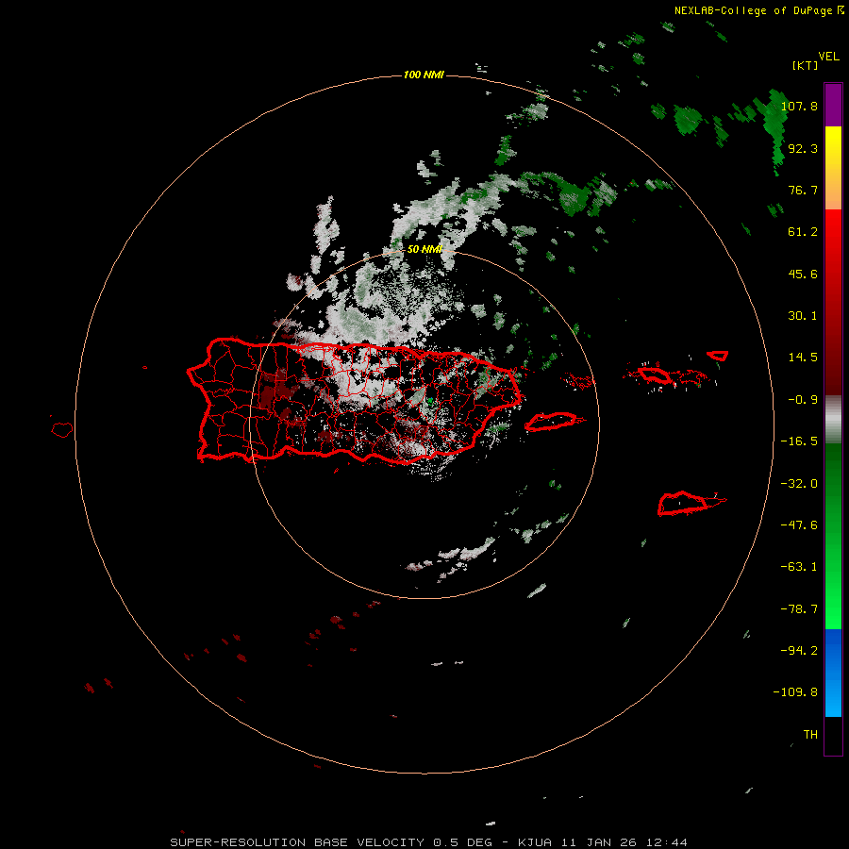Click the [KT] units label
Viewport: 849px width, 849px height.
[806, 65]
